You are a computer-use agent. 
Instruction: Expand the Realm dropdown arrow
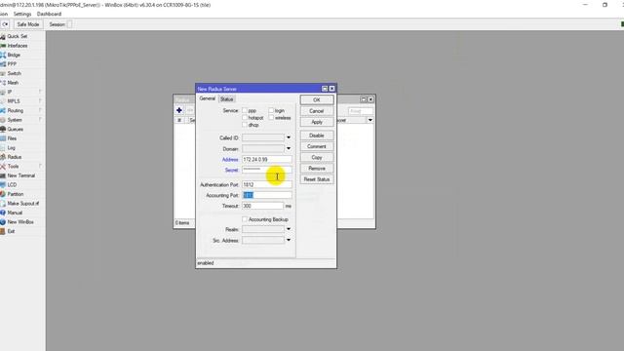(289, 229)
